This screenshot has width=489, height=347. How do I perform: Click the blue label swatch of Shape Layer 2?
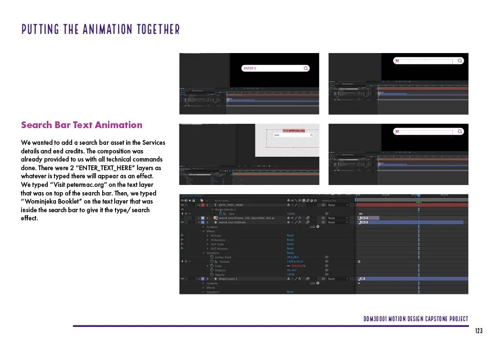point(202,279)
